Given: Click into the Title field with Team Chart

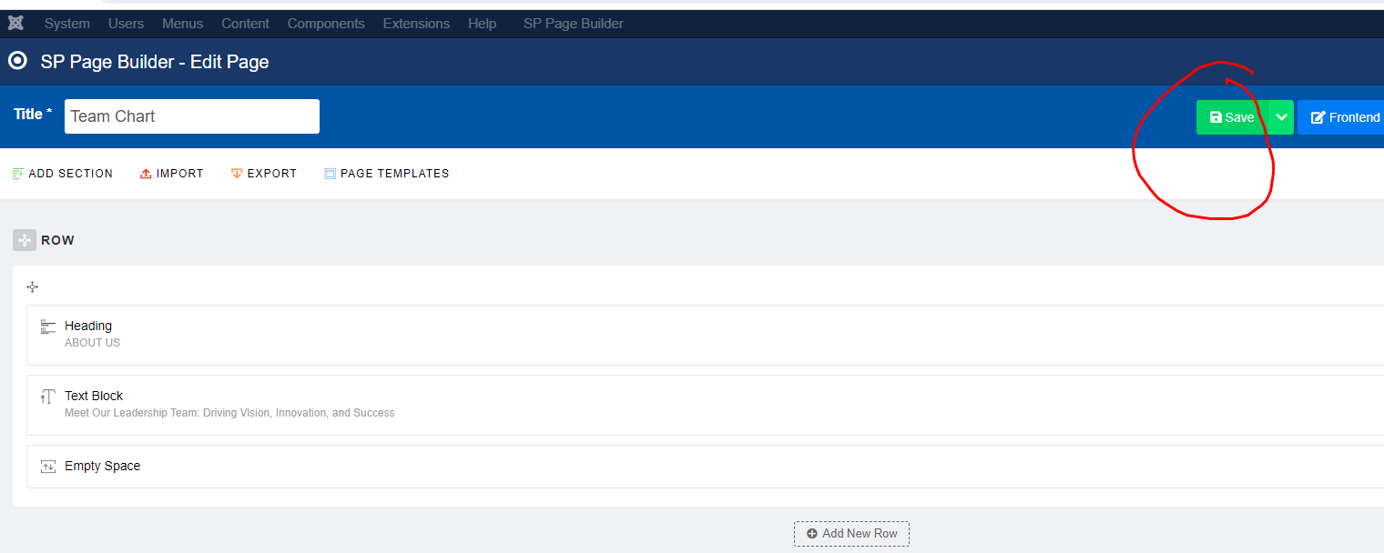Looking at the screenshot, I should pos(192,116).
